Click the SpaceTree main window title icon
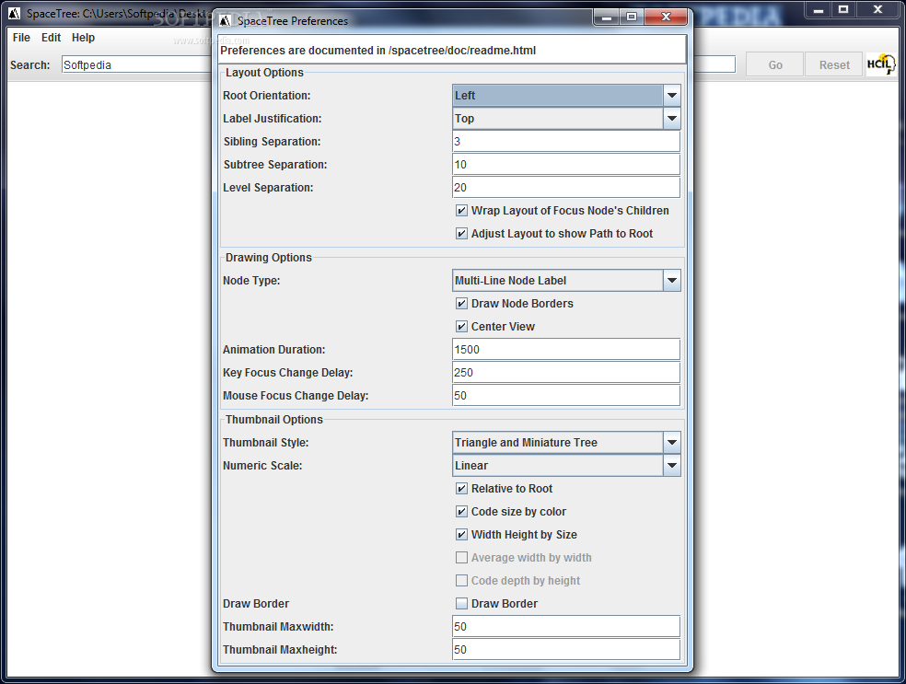This screenshot has width=906, height=684. coord(15,13)
